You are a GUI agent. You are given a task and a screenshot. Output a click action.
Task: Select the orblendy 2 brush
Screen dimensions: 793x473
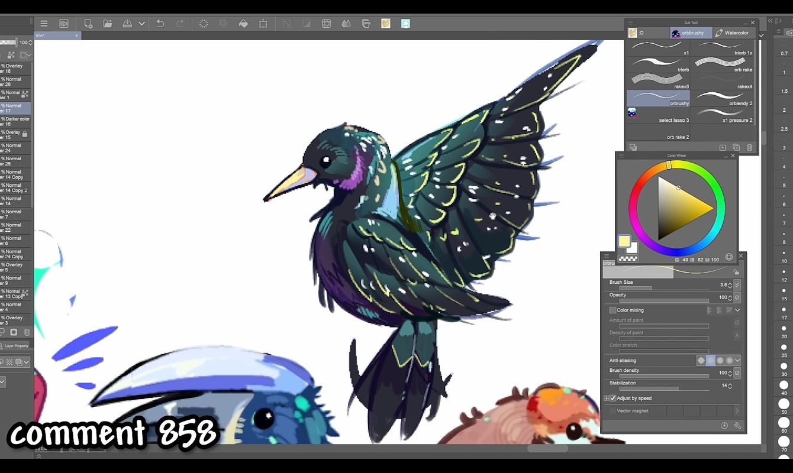(x=723, y=98)
